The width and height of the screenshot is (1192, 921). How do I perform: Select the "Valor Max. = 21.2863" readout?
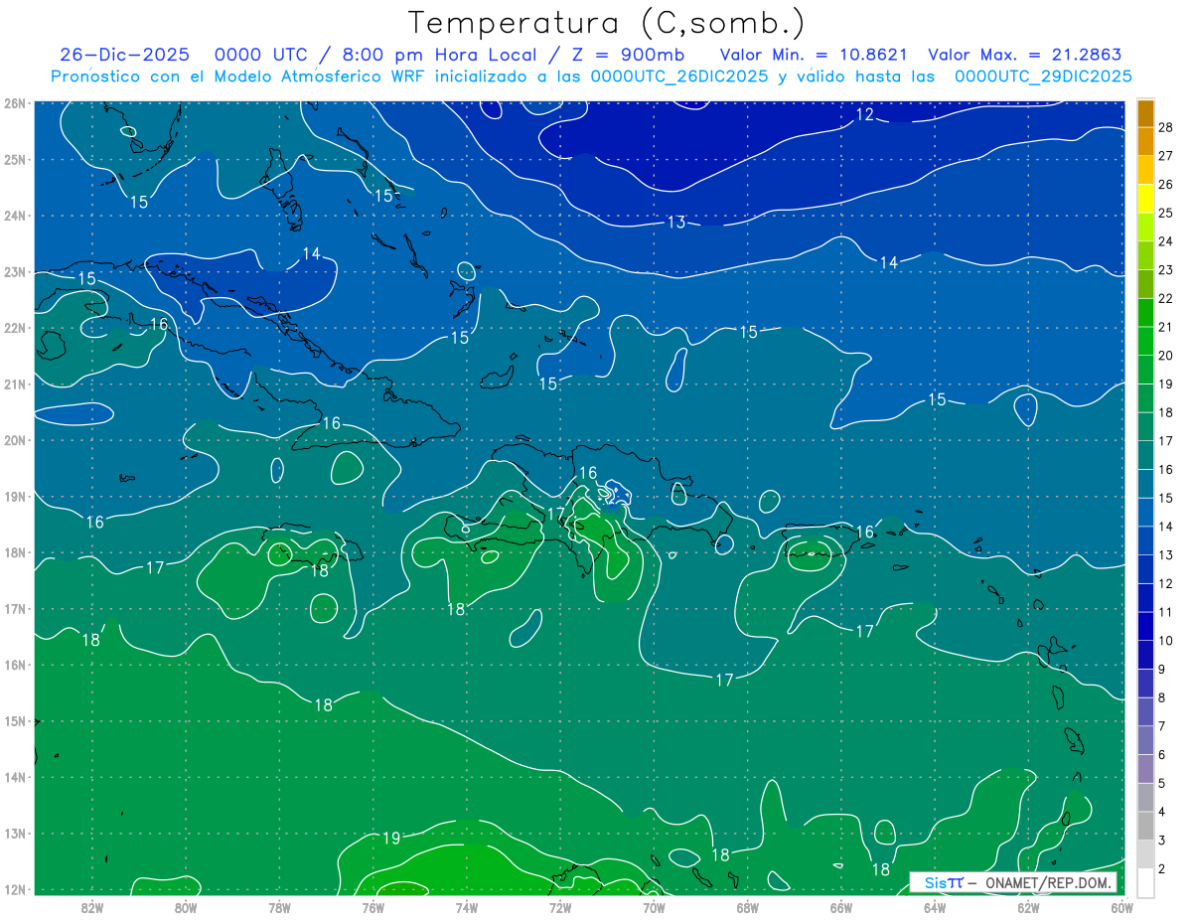[1025, 55]
